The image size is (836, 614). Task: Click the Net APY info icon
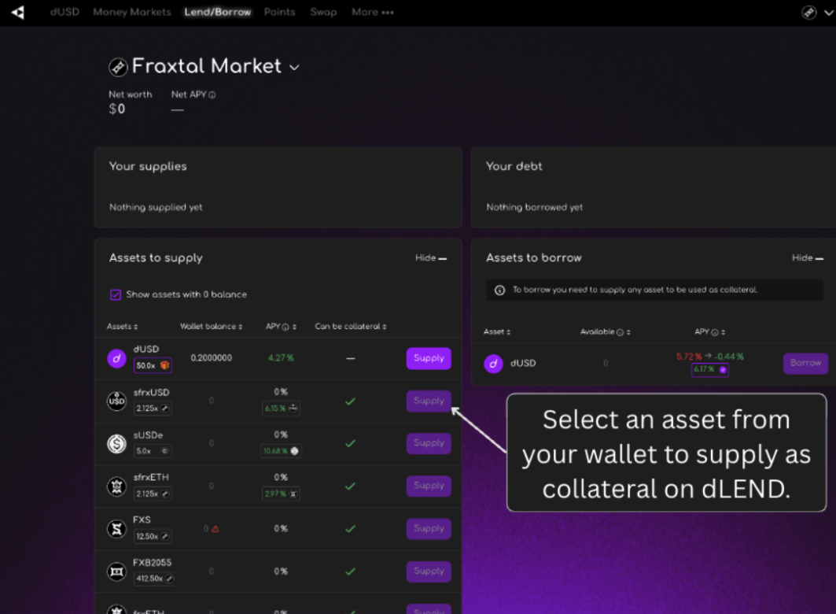(x=212, y=95)
